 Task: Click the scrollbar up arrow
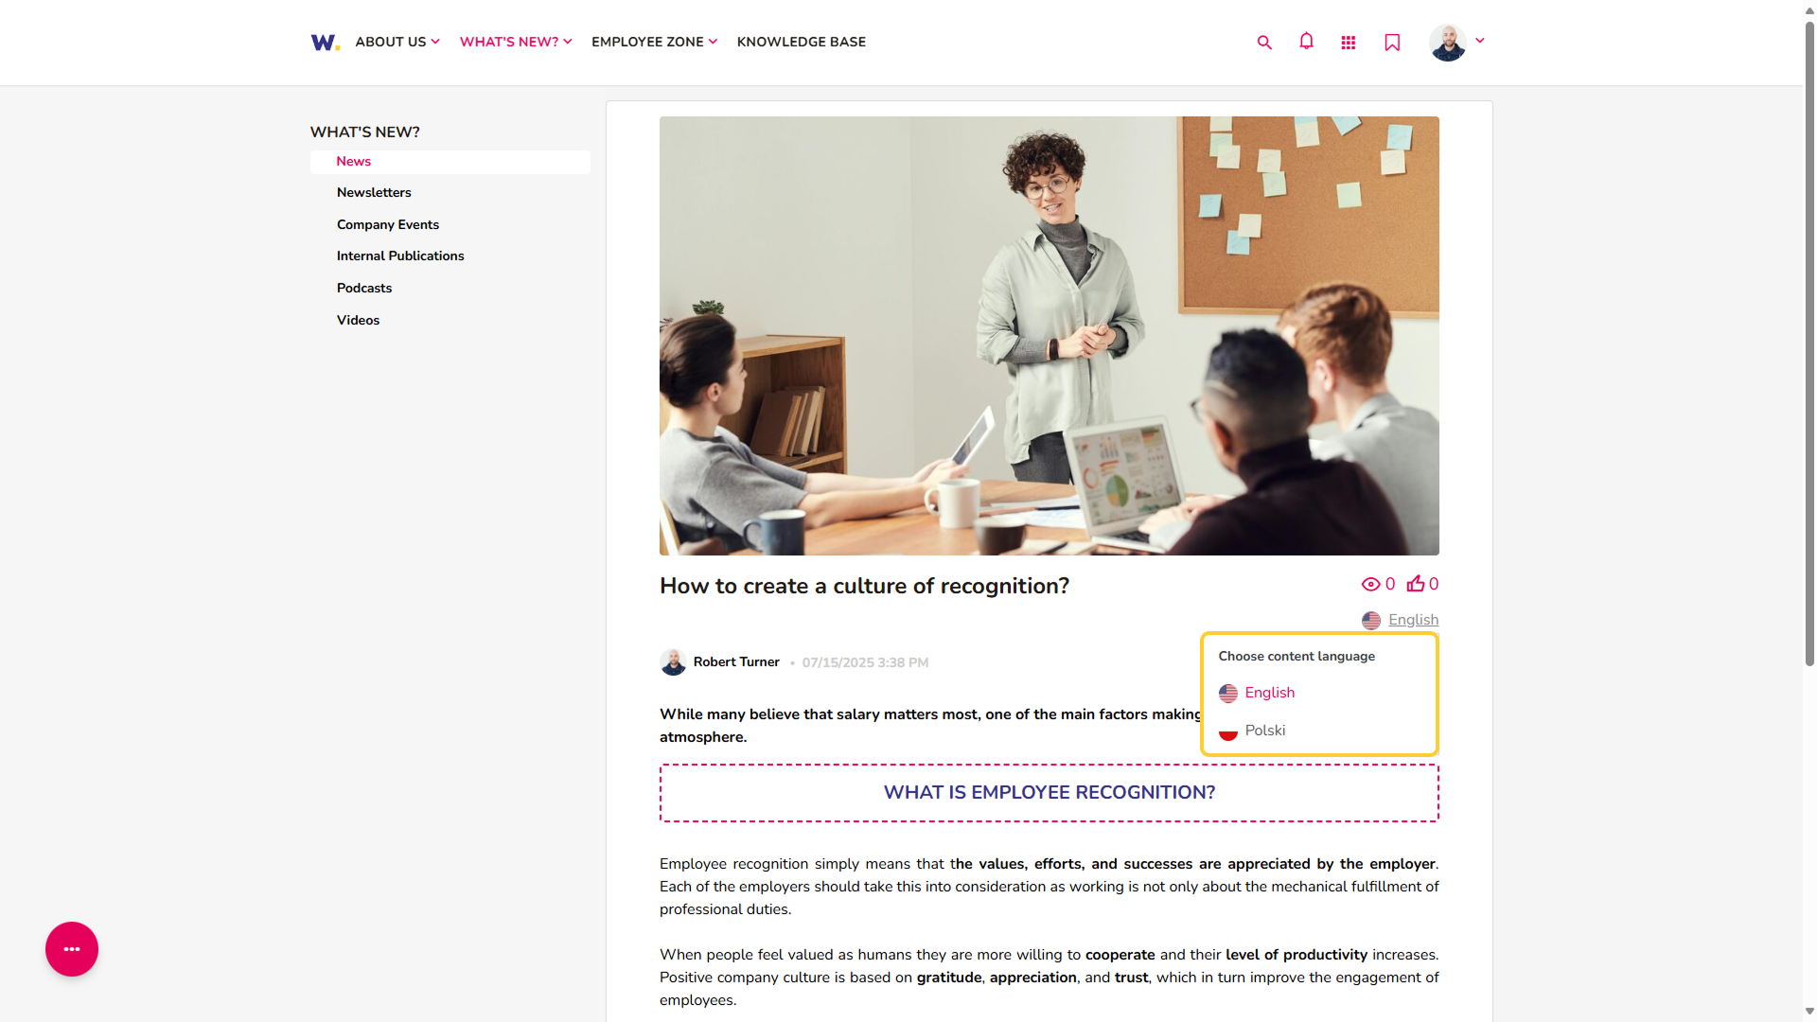1809,9
